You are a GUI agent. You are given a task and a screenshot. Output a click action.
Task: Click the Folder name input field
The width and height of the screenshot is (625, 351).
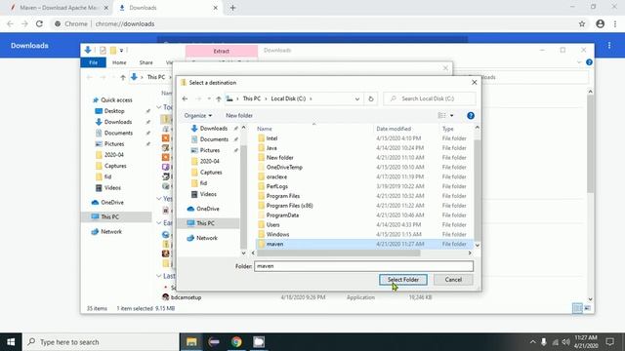[363, 266]
